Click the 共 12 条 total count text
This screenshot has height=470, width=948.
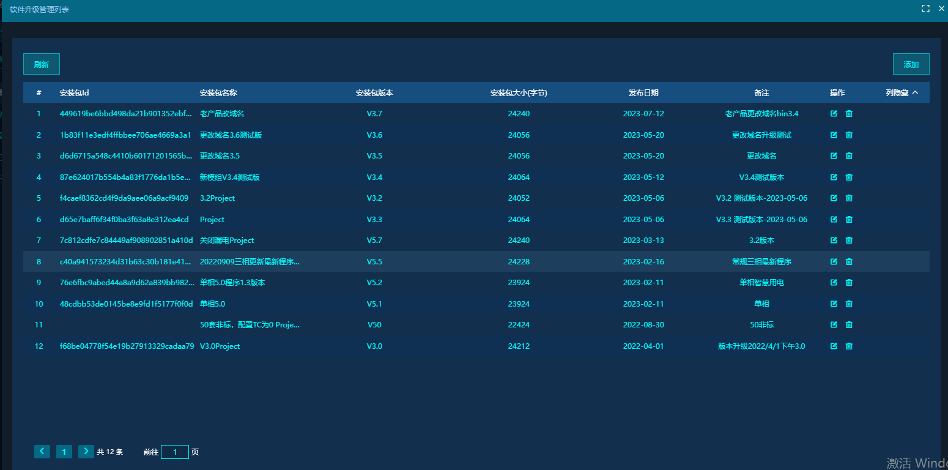coord(110,452)
